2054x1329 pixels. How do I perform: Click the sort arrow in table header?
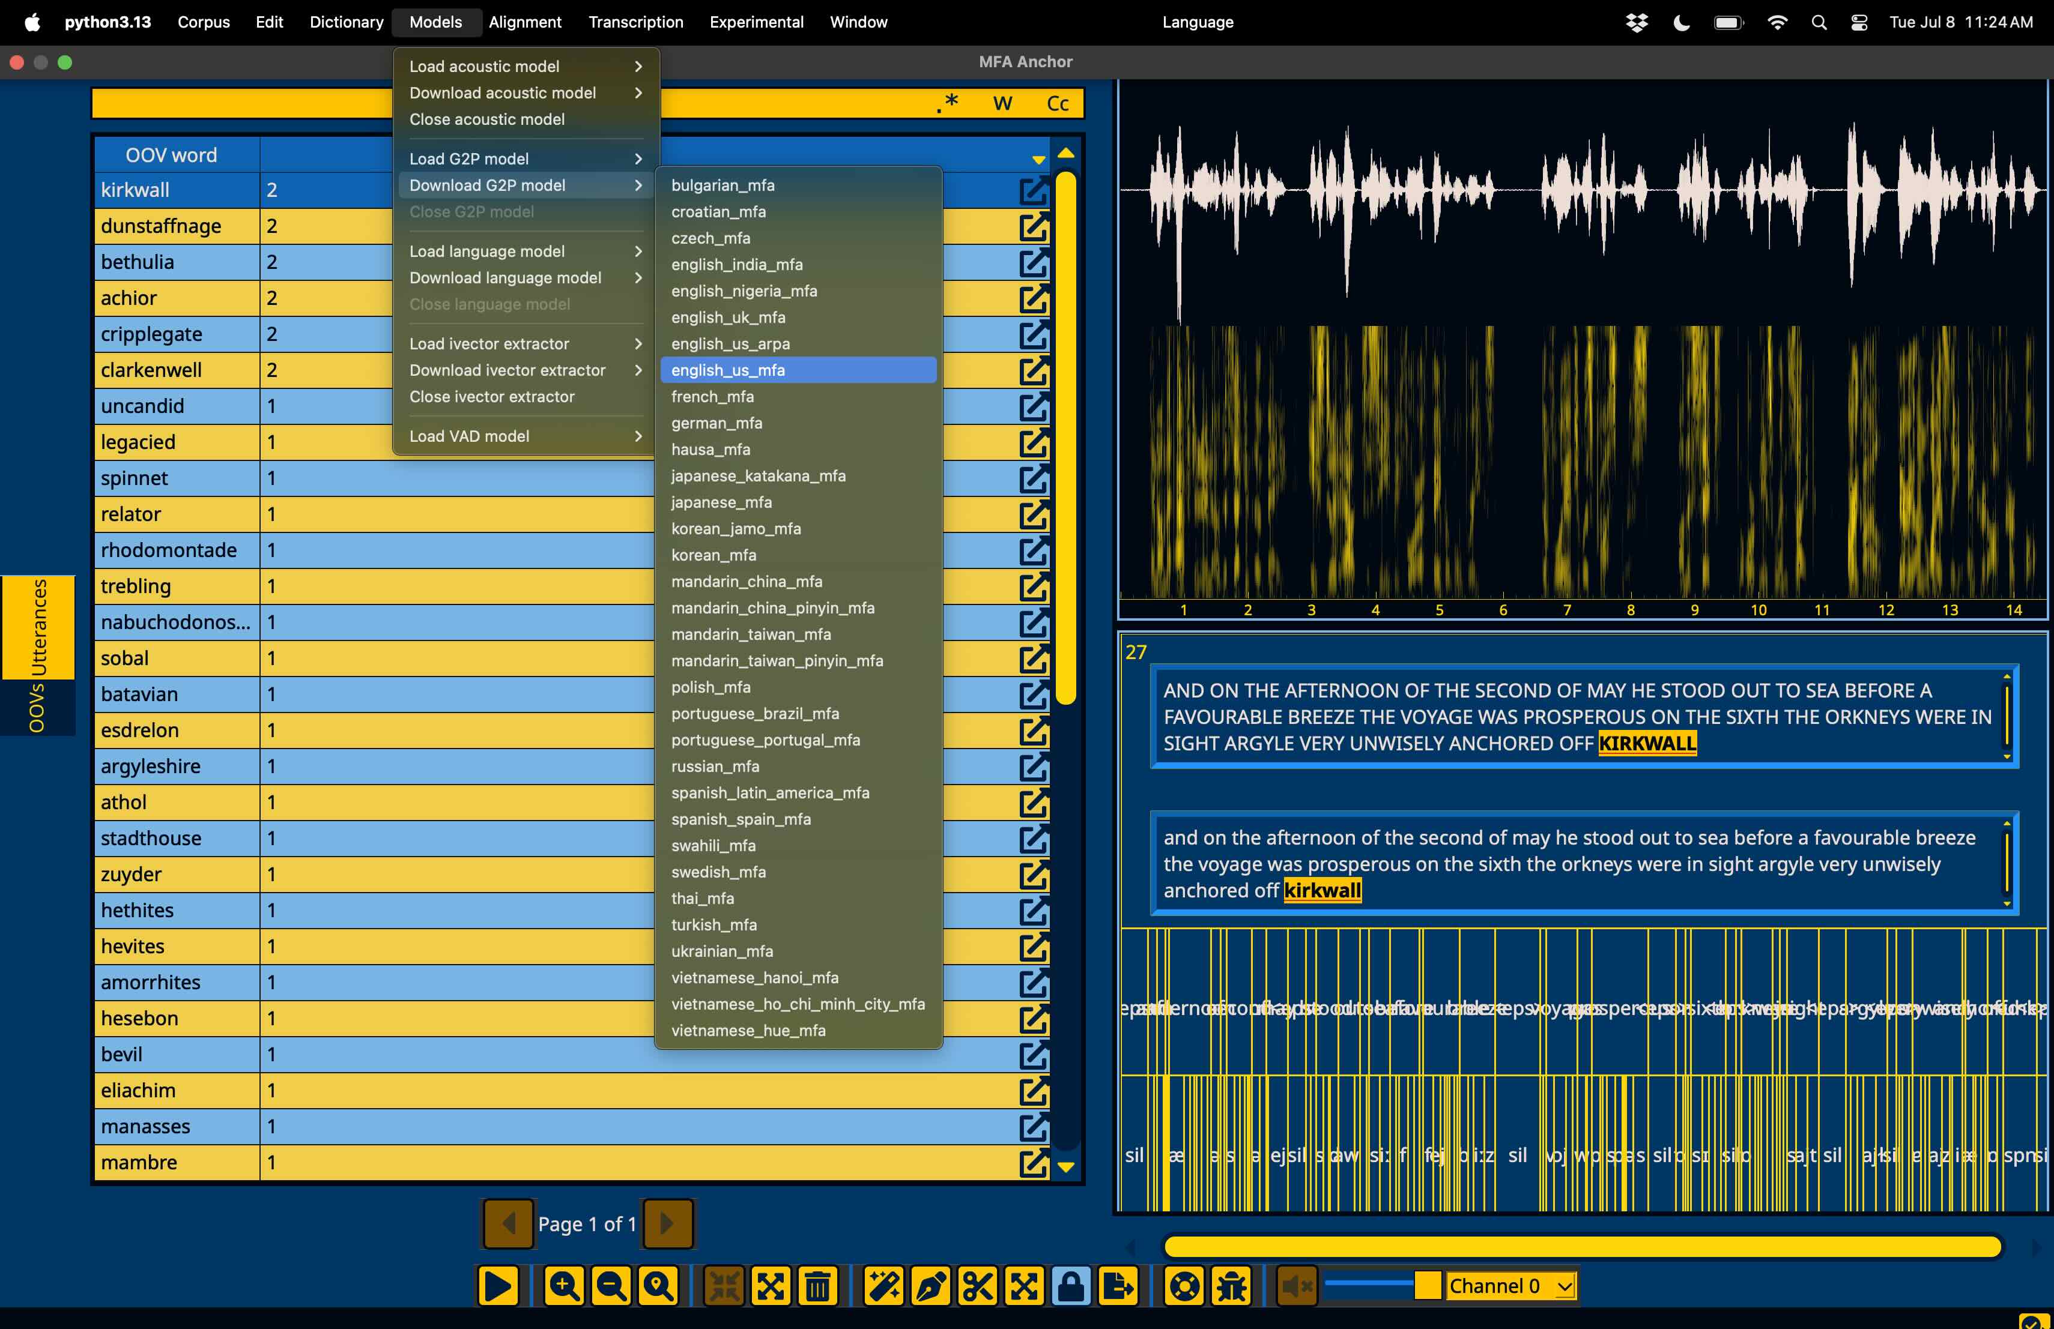1038,160
